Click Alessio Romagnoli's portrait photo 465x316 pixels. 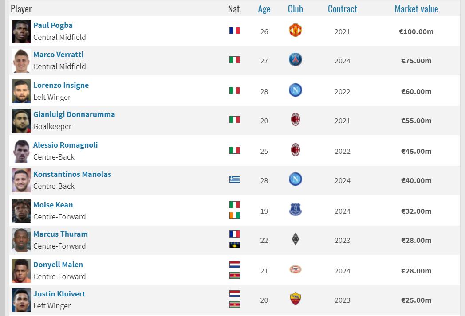pos(21,151)
